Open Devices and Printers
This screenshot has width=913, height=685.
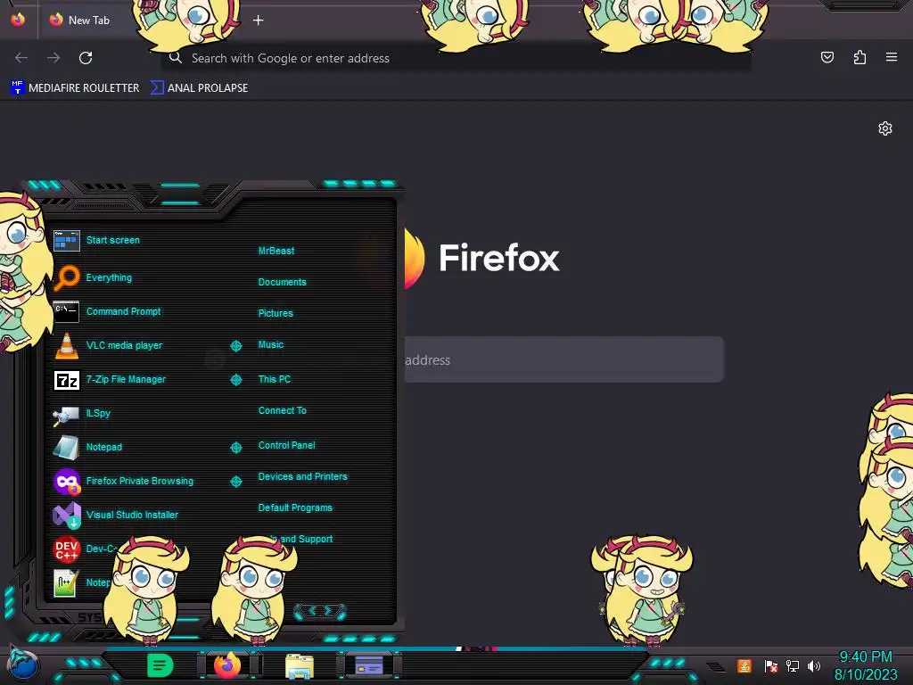(x=302, y=476)
